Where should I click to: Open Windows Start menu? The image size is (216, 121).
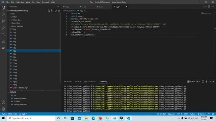tap(3, 118)
